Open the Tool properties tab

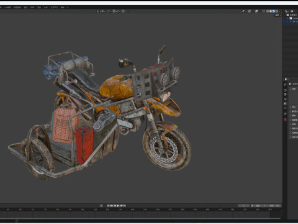point(285,85)
